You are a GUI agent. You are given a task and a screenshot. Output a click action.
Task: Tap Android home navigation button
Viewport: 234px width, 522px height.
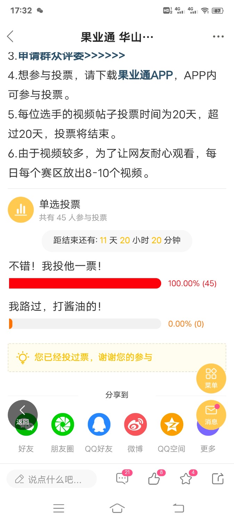point(117,508)
